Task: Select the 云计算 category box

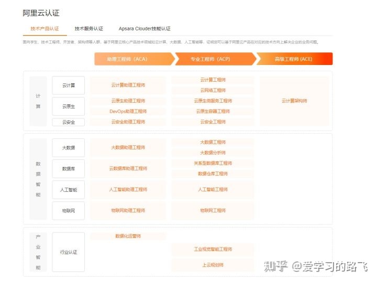Action: click(69, 85)
